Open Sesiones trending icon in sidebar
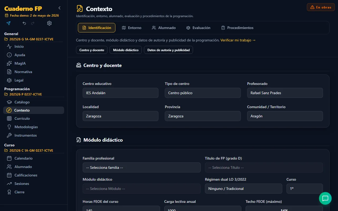Image resolution: width=338 pixels, height=211 pixels. click(9, 184)
